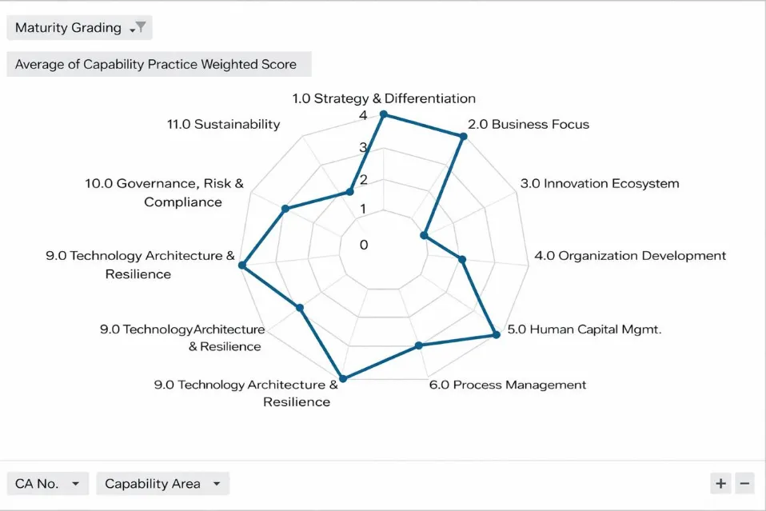
Task: Click the Average of Capability Practice Weighted Score button
Action: [158, 65]
